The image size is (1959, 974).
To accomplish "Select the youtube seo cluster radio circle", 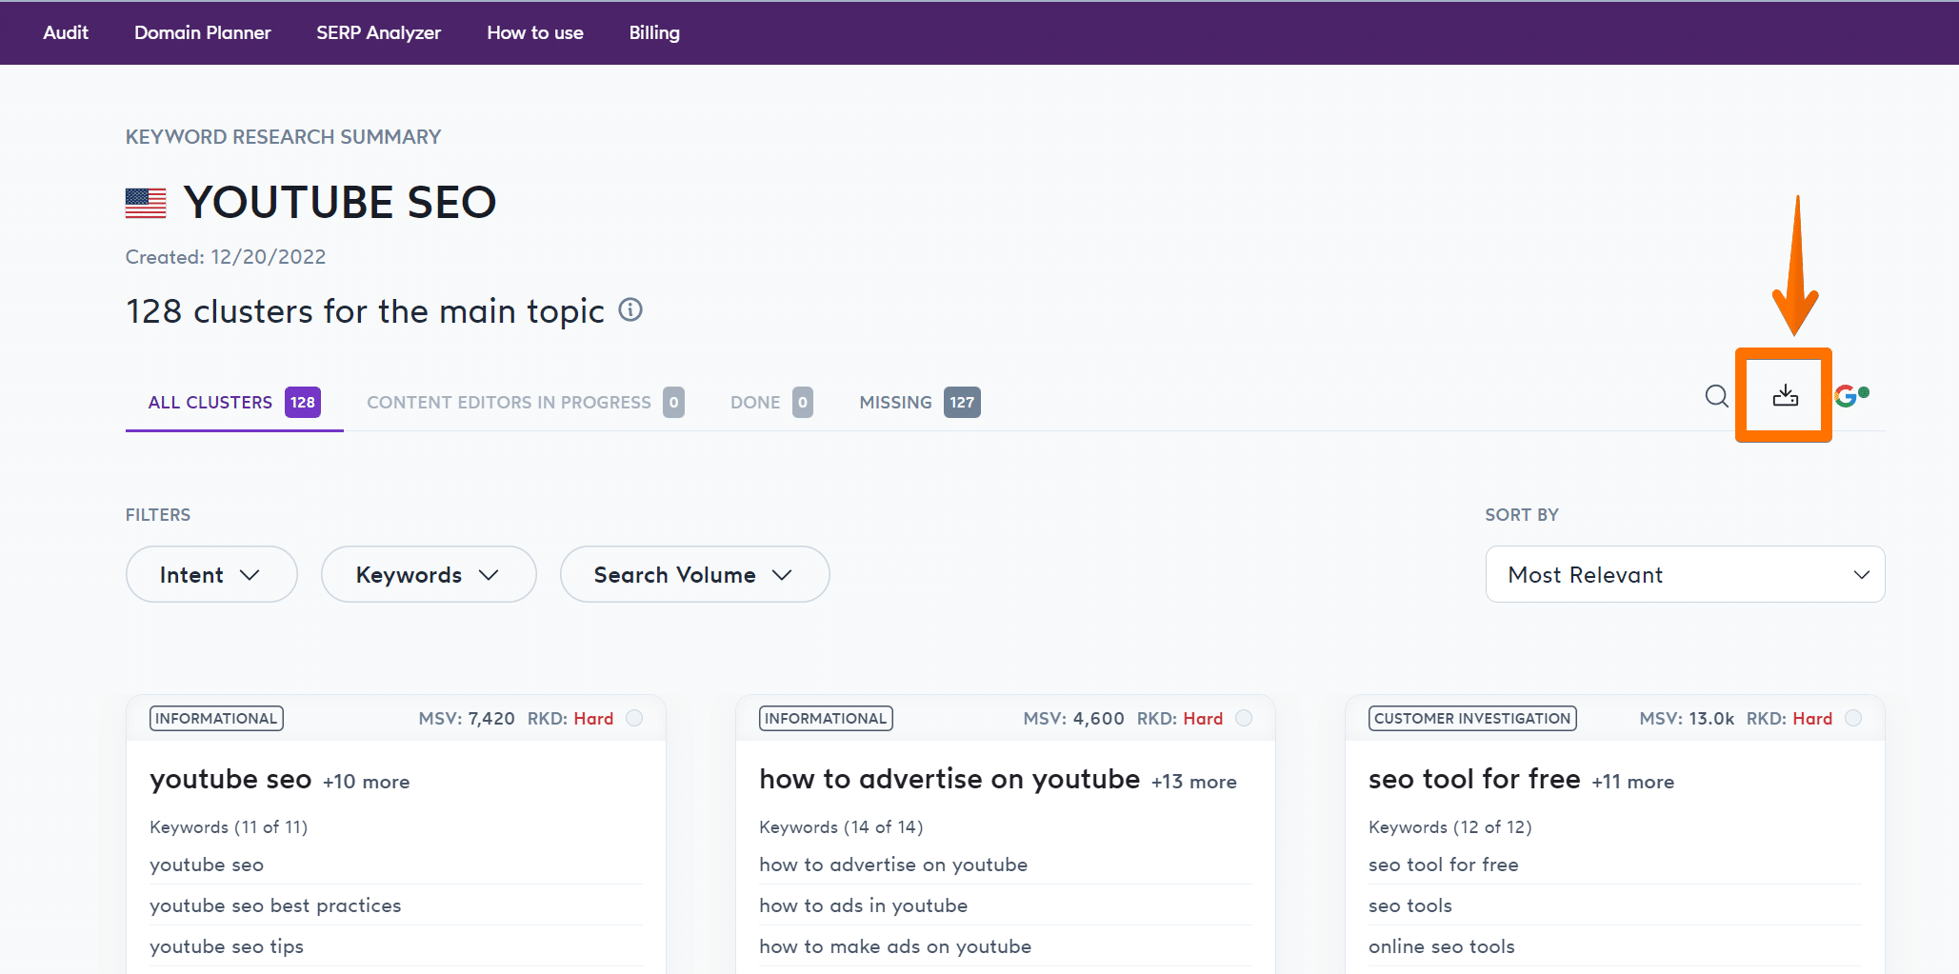I will click(x=634, y=718).
